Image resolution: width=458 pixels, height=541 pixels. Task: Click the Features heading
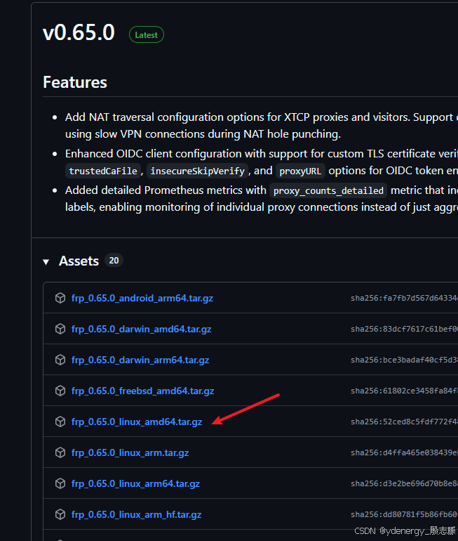[75, 82]
